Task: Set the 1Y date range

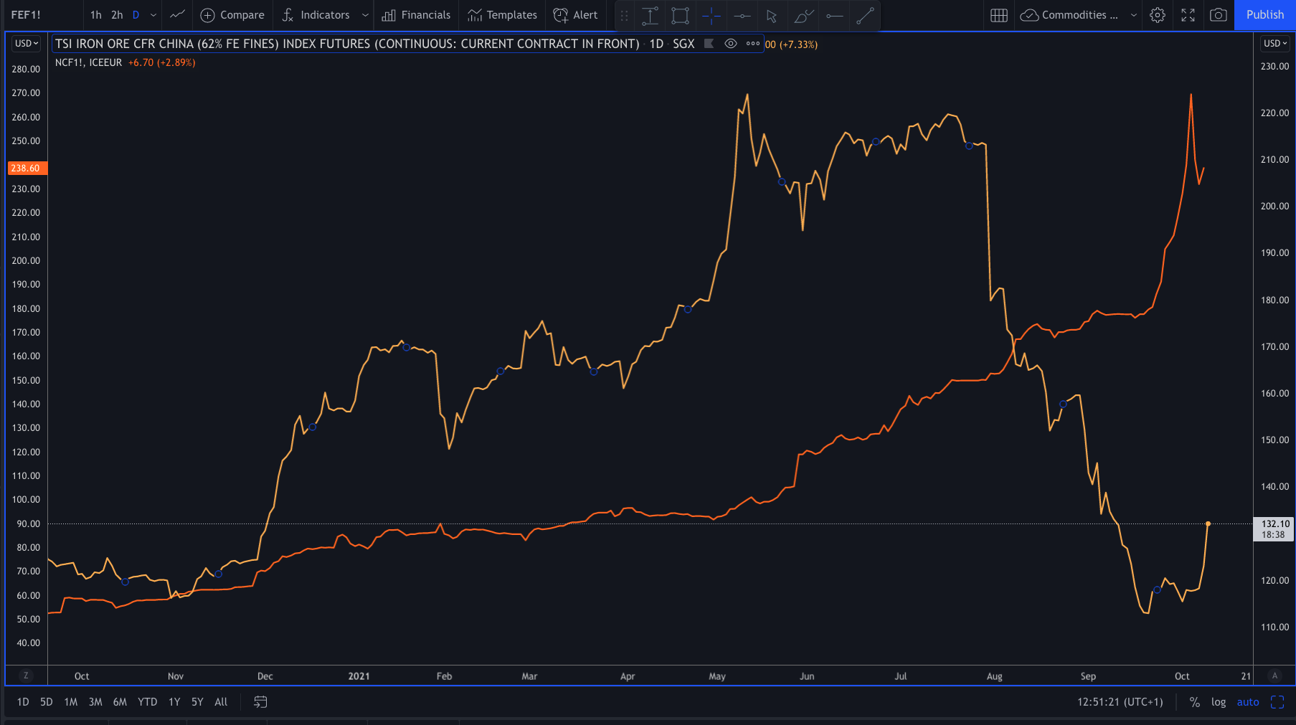Action: click(174, 702)
